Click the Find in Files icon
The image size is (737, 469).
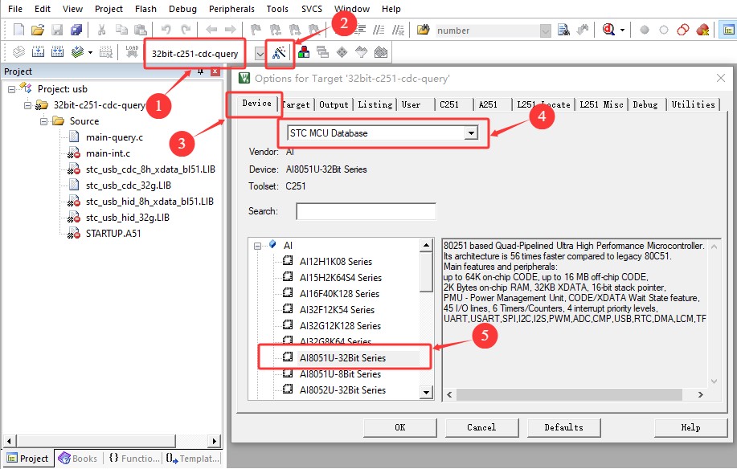click(x=563, y=31)
